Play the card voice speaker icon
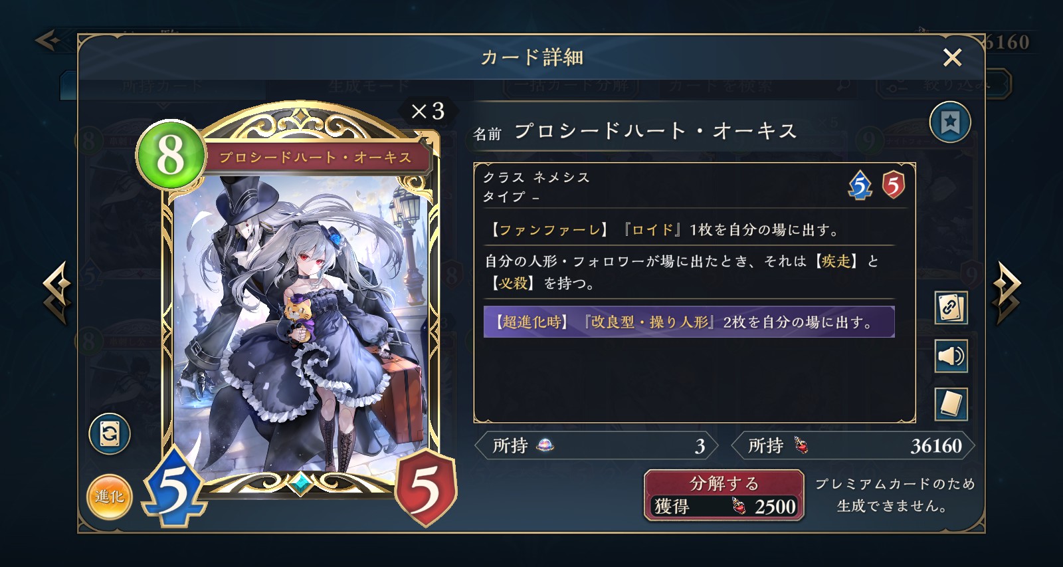This screenshot has height=567, width=1063. [951, 356]
